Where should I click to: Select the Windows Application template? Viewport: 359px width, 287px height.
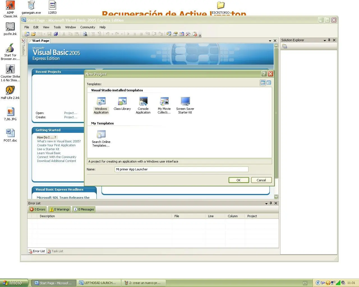pyautogui.click(x=101, y=105)
